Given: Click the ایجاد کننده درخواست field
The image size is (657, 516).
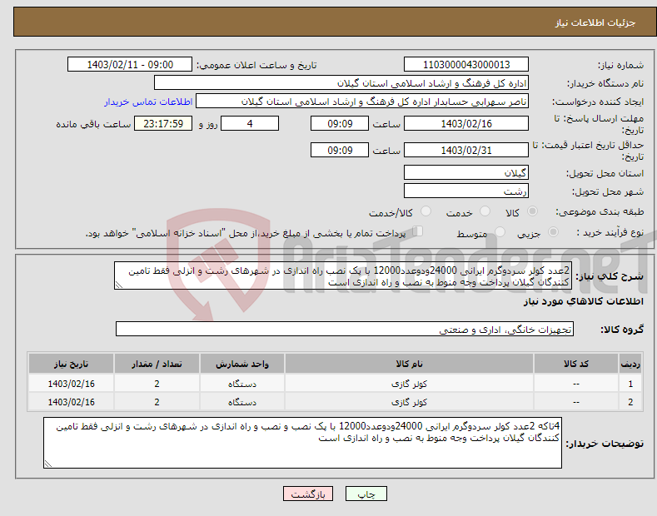Looking at the screenshot, I should tap(362, 102).
